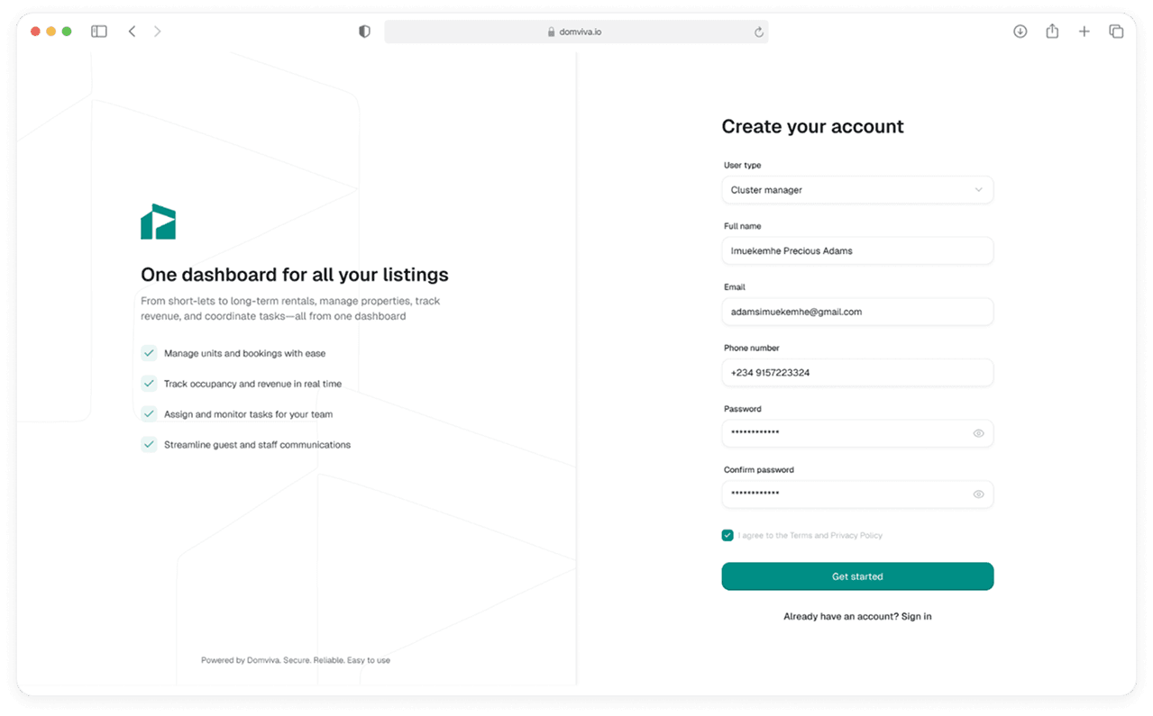The image size is (1153, 716).
Task: Click the domviva.io address bar
Action: [575, 32]
